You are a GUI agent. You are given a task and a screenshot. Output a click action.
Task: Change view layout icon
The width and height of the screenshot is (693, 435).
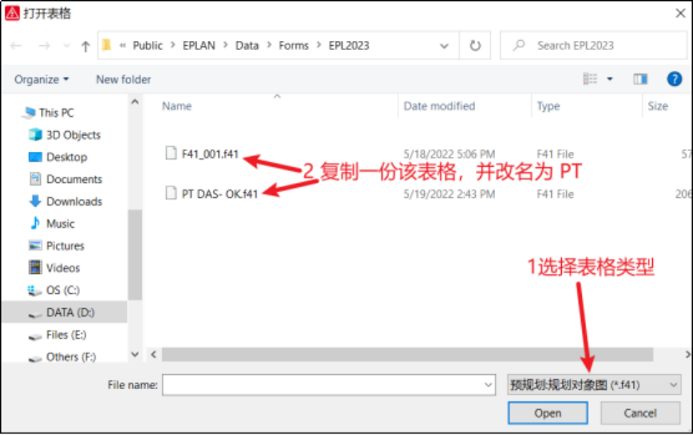click(x=590, y=79)
